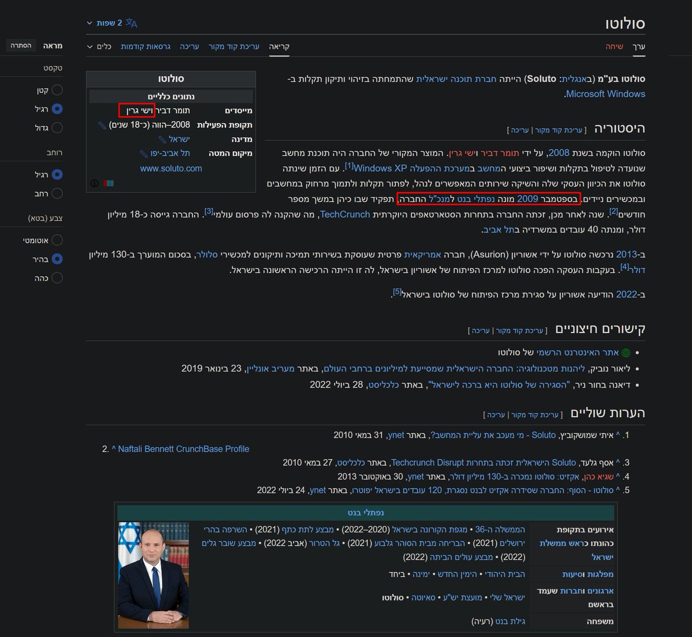
Task: Click caret back-link of footnote 3
Action: [618, 463]
